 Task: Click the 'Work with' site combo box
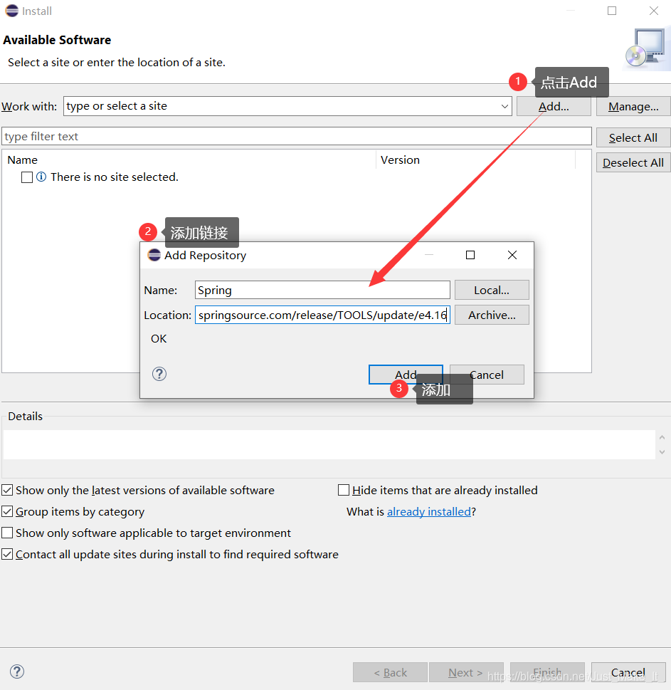[x=287, y=107]
